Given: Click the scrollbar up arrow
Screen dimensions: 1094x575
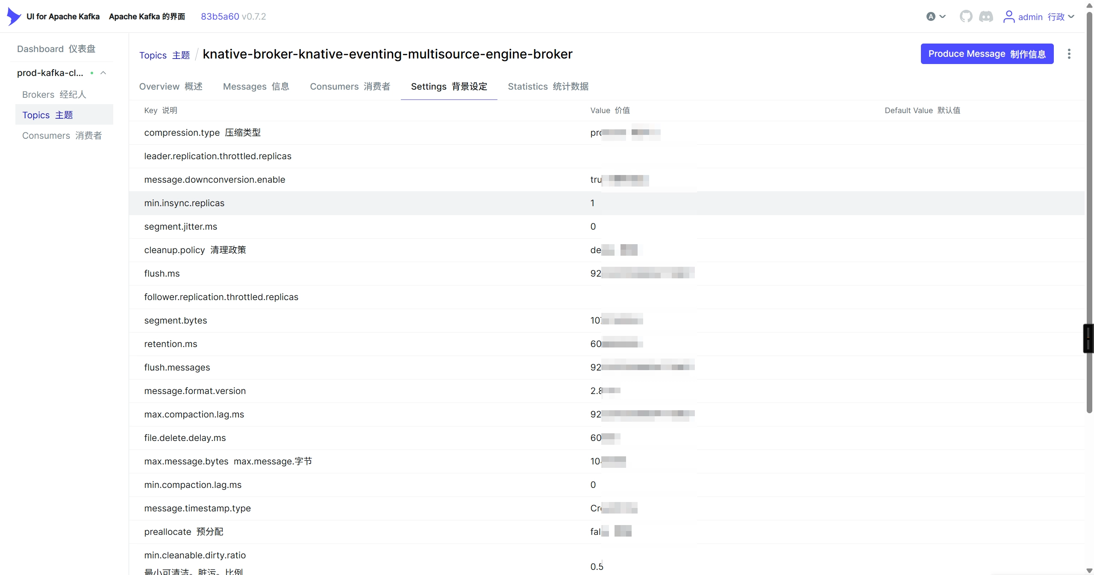Looking at the screenshot, I should tap(1089, 6).
